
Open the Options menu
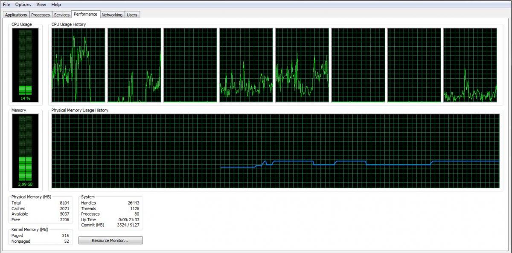coord(23,4)
